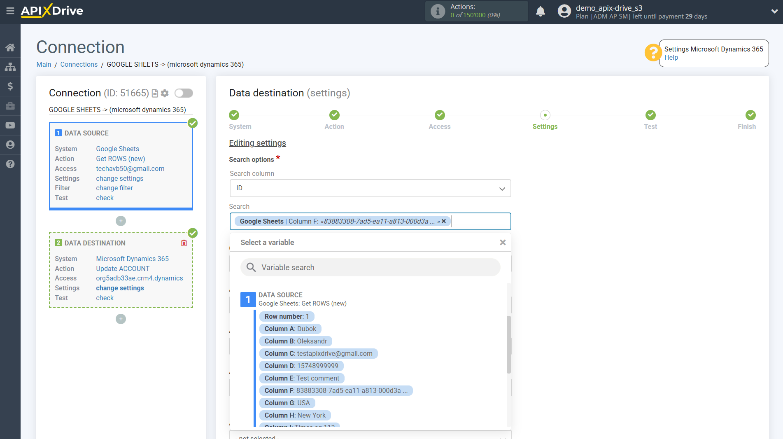Viewport: 783px width, 439px height.
Task: Open the briefcase sidebar icon
Action: (x=10, y=106)
